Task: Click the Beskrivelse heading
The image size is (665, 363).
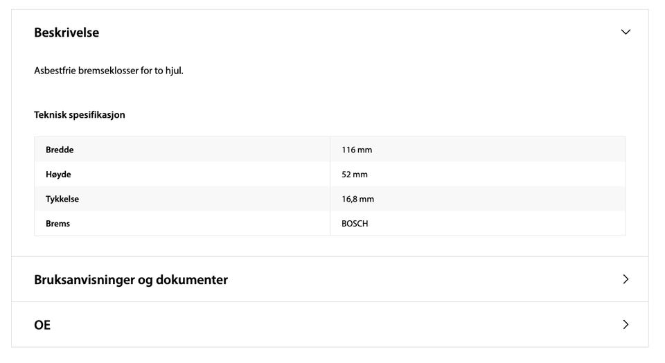Action: (x=66, y=33)
